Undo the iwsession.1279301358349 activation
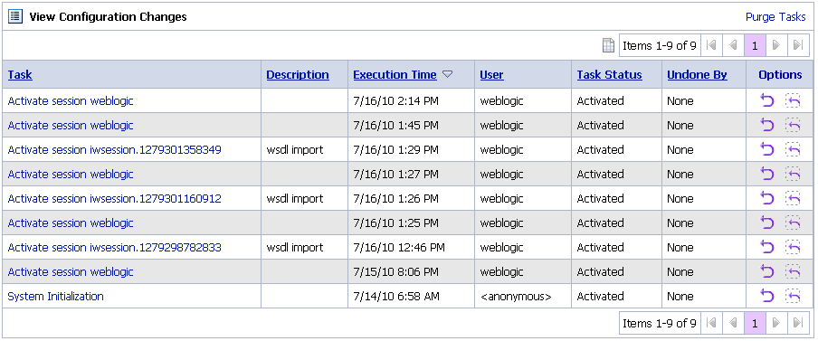 [x=767, y=149]
